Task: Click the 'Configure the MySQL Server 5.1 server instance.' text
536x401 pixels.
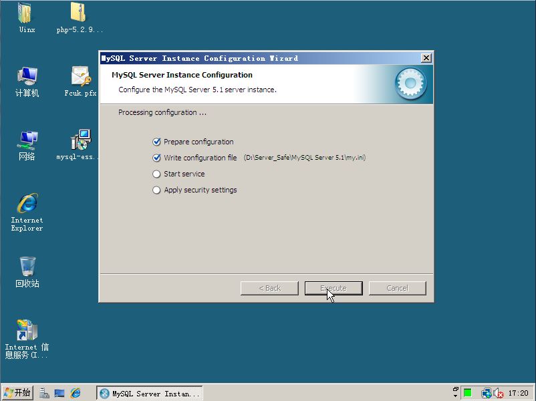Action: tap(198, 90)
